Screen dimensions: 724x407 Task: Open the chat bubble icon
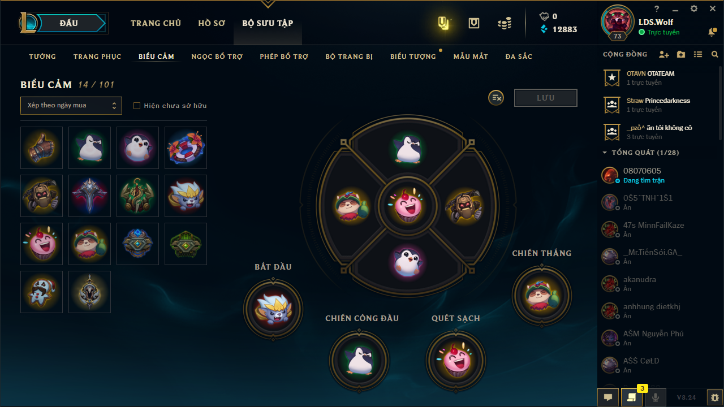(608, 397)
